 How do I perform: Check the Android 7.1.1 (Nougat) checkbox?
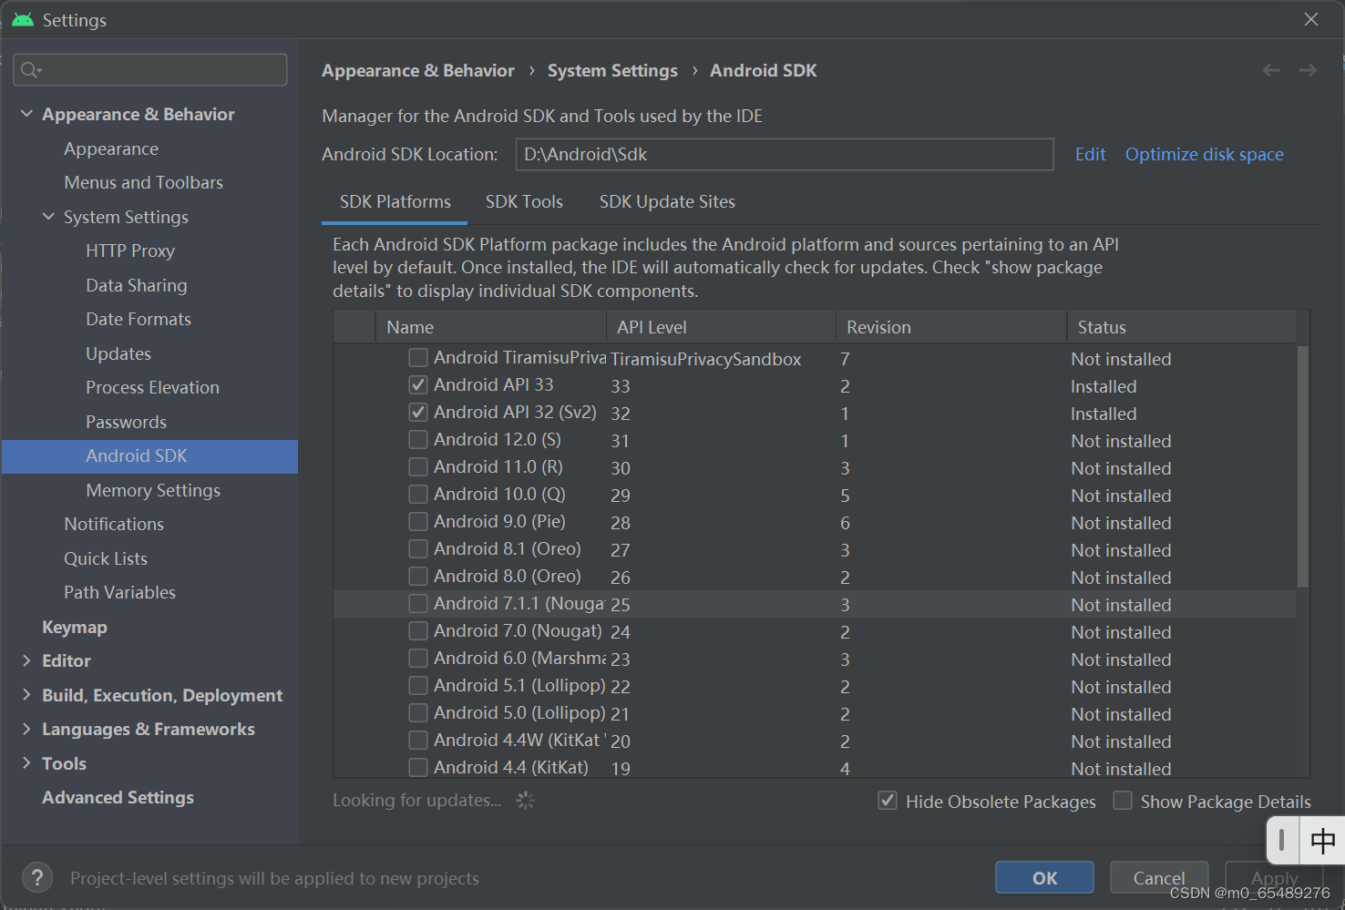pyautogui.click(x=418, y=603)
